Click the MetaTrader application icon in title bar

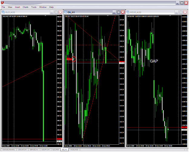(x=2, y=2)
